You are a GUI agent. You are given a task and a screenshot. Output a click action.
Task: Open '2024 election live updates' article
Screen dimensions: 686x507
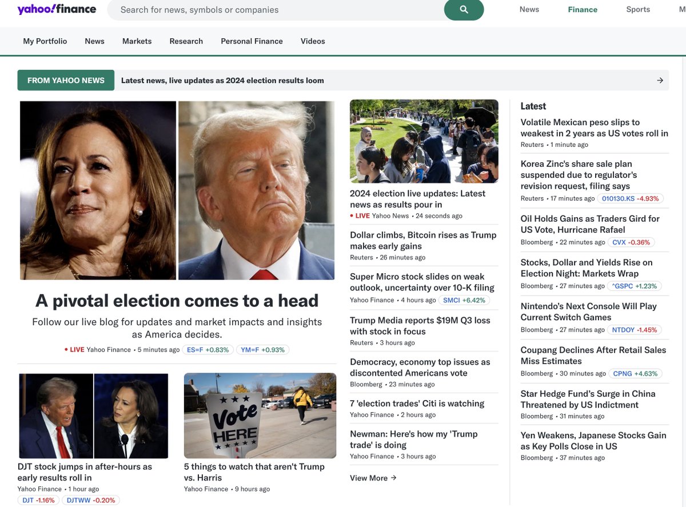click(x=417, y=199)
